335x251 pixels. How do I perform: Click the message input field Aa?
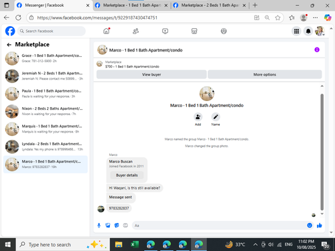(220, 226)
